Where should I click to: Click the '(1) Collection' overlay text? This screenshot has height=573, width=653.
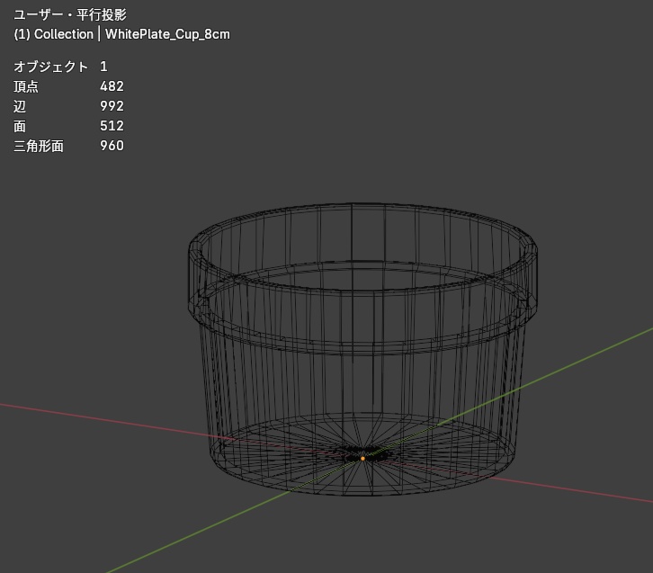click(53, 34)
